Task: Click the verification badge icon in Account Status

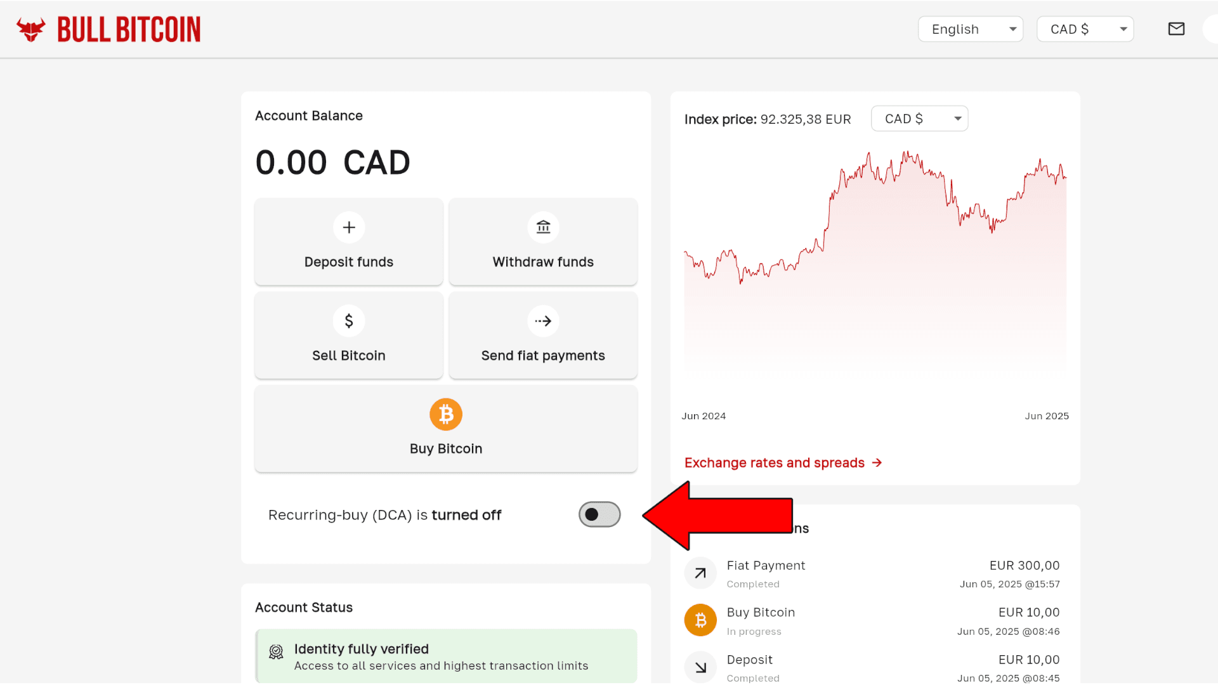Action: [276, 652]
